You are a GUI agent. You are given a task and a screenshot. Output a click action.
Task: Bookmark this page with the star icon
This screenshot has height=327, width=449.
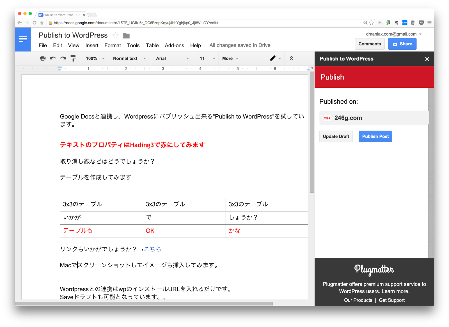[x=372, y=23]
